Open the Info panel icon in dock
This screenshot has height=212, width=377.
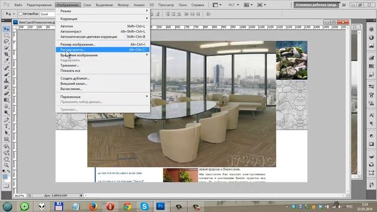372,38
